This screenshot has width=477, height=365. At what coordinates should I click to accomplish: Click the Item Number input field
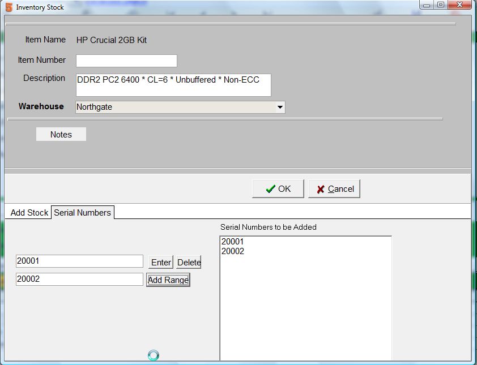(126, 61)
